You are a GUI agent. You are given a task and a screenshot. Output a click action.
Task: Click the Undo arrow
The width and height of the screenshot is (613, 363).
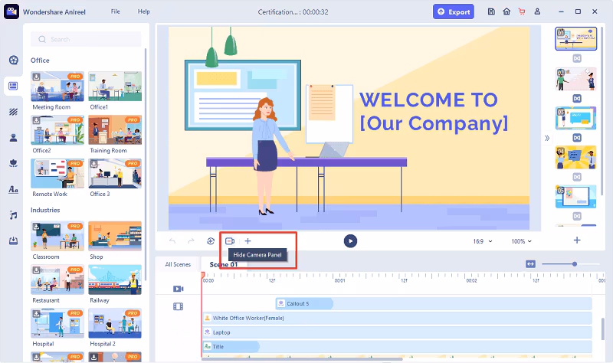(172, 241)
